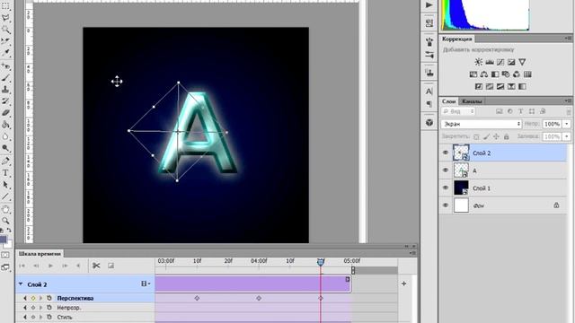Viewport: 575px width, 323px height.
Task: Add a Curves adjustment
Action: pyautogui.click(x=500, y=62)
